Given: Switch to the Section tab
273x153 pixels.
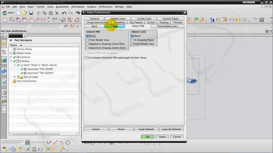Looking at the screenshot, I should [151, 23].
